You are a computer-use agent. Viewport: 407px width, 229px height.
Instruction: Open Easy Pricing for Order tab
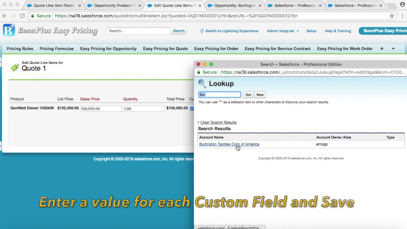[x=216, y=49]
